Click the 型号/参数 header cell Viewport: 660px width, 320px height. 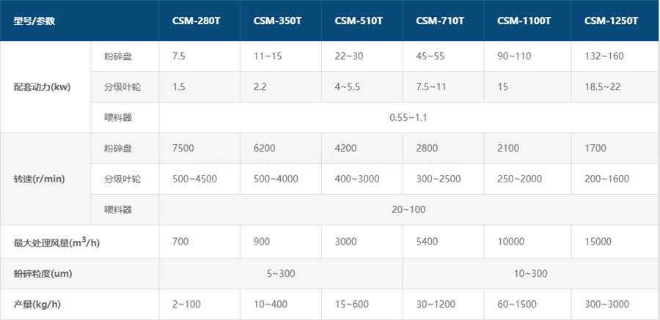[34, 21]
